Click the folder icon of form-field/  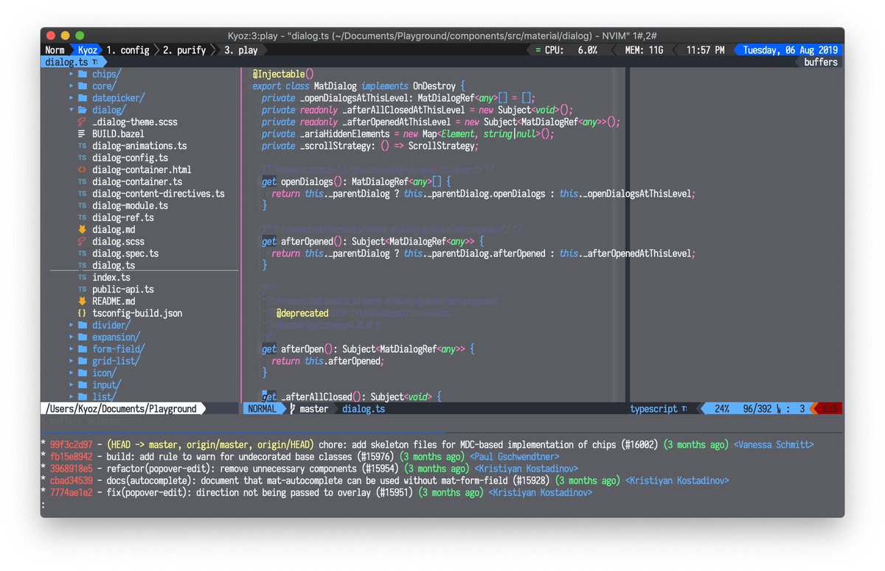point(83,349)
